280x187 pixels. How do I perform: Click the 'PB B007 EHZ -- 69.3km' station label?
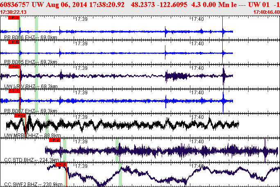[31, 111]
